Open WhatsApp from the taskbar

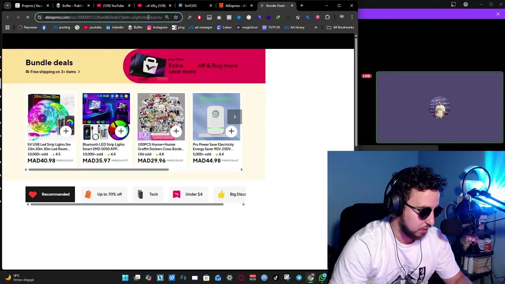pyautogui.click(x=322, y=278)
